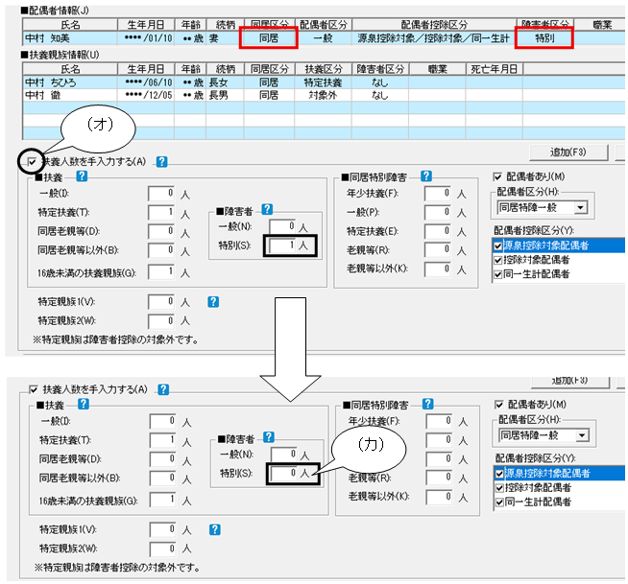Click the 同居 cell in spouse row
628x584 pixels.
(269, 38)
